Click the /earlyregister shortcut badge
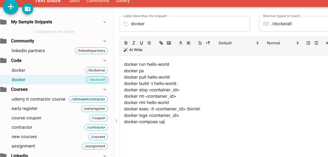 click(x=94, y=109)
